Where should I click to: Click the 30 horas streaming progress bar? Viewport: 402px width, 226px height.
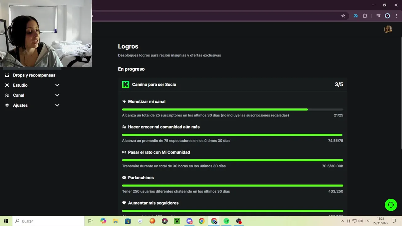(x=232, y=160)
